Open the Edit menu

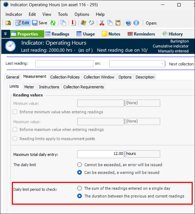[32, 14]
